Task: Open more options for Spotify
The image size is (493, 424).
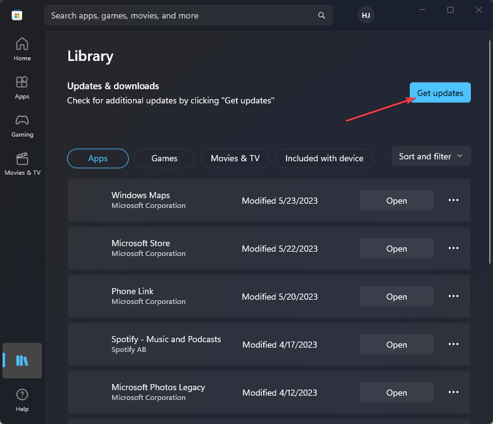Action: 454,344
